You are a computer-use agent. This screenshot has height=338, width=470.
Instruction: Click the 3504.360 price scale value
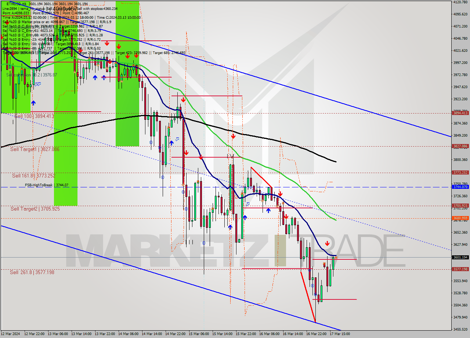click(x=460, y=305)
